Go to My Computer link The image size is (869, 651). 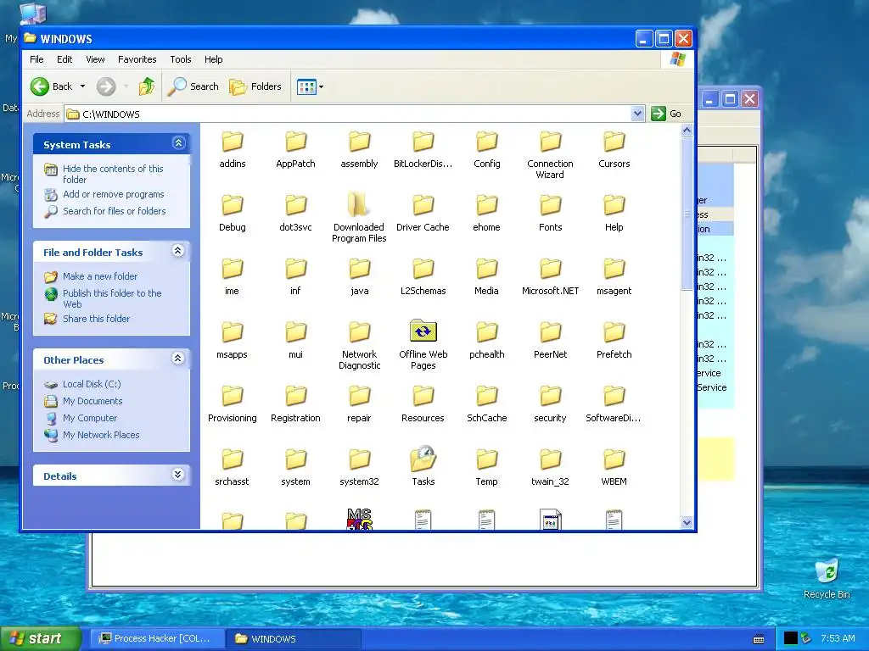point(90,418)
